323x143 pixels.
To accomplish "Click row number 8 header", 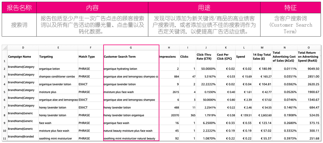I will click(x=5, y=115).
